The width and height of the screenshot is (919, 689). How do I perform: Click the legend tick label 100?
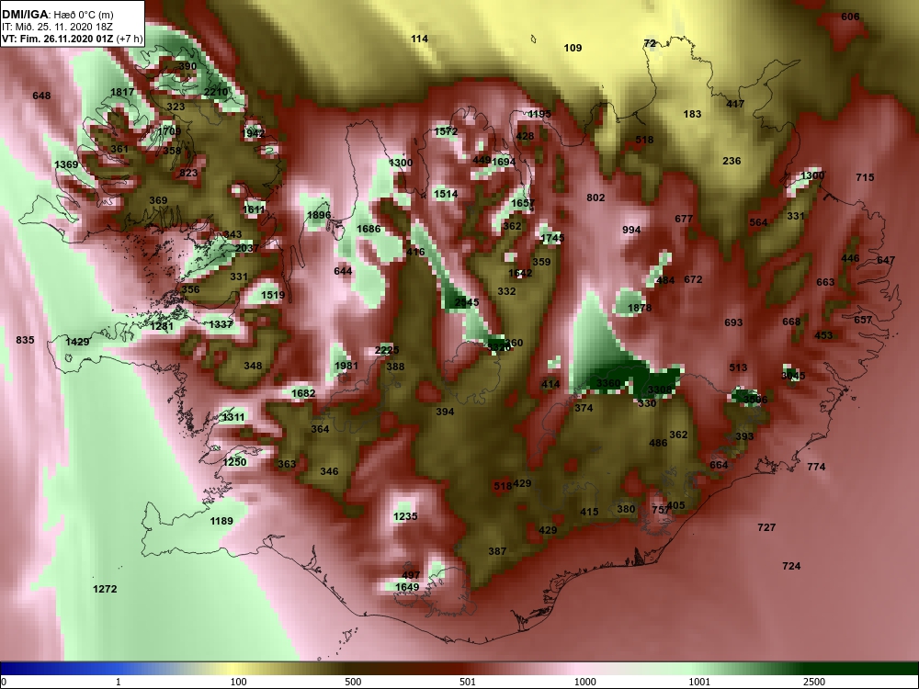(x=239, y=682)
